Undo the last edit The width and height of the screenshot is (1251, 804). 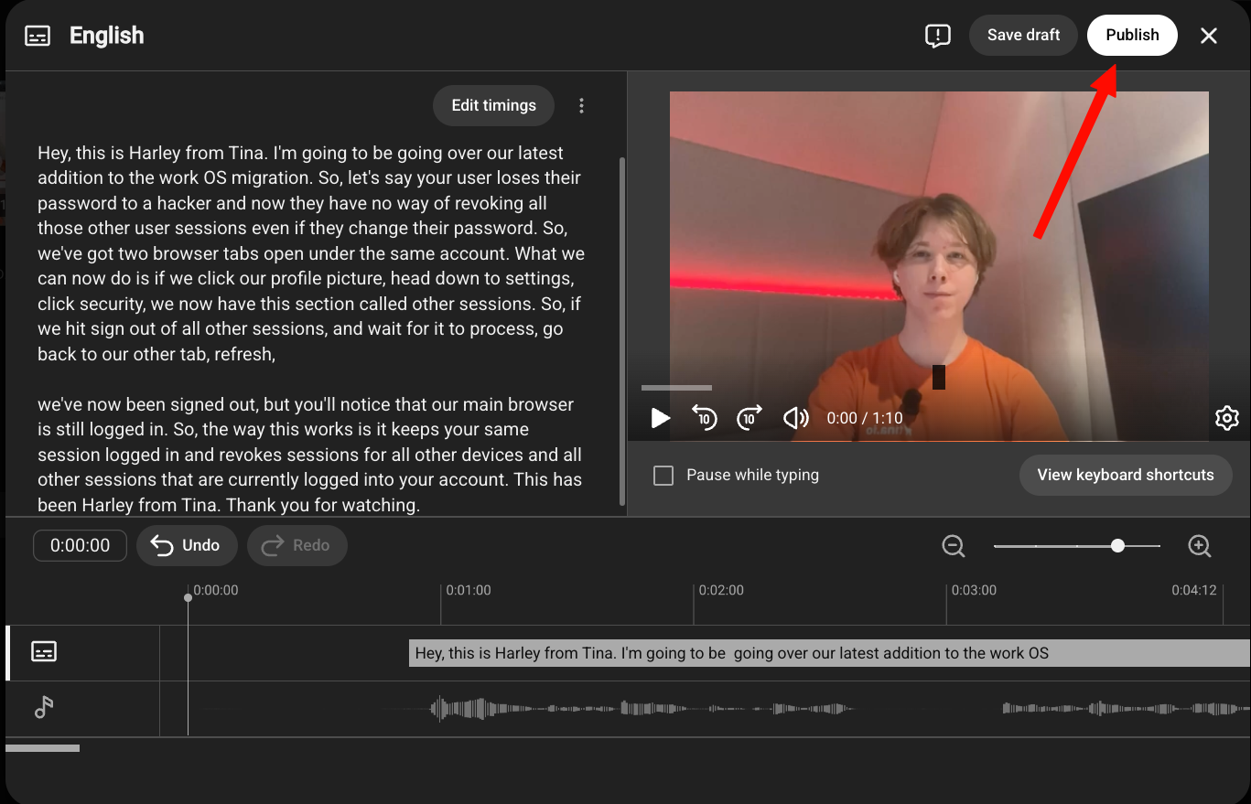click(187, 545)
